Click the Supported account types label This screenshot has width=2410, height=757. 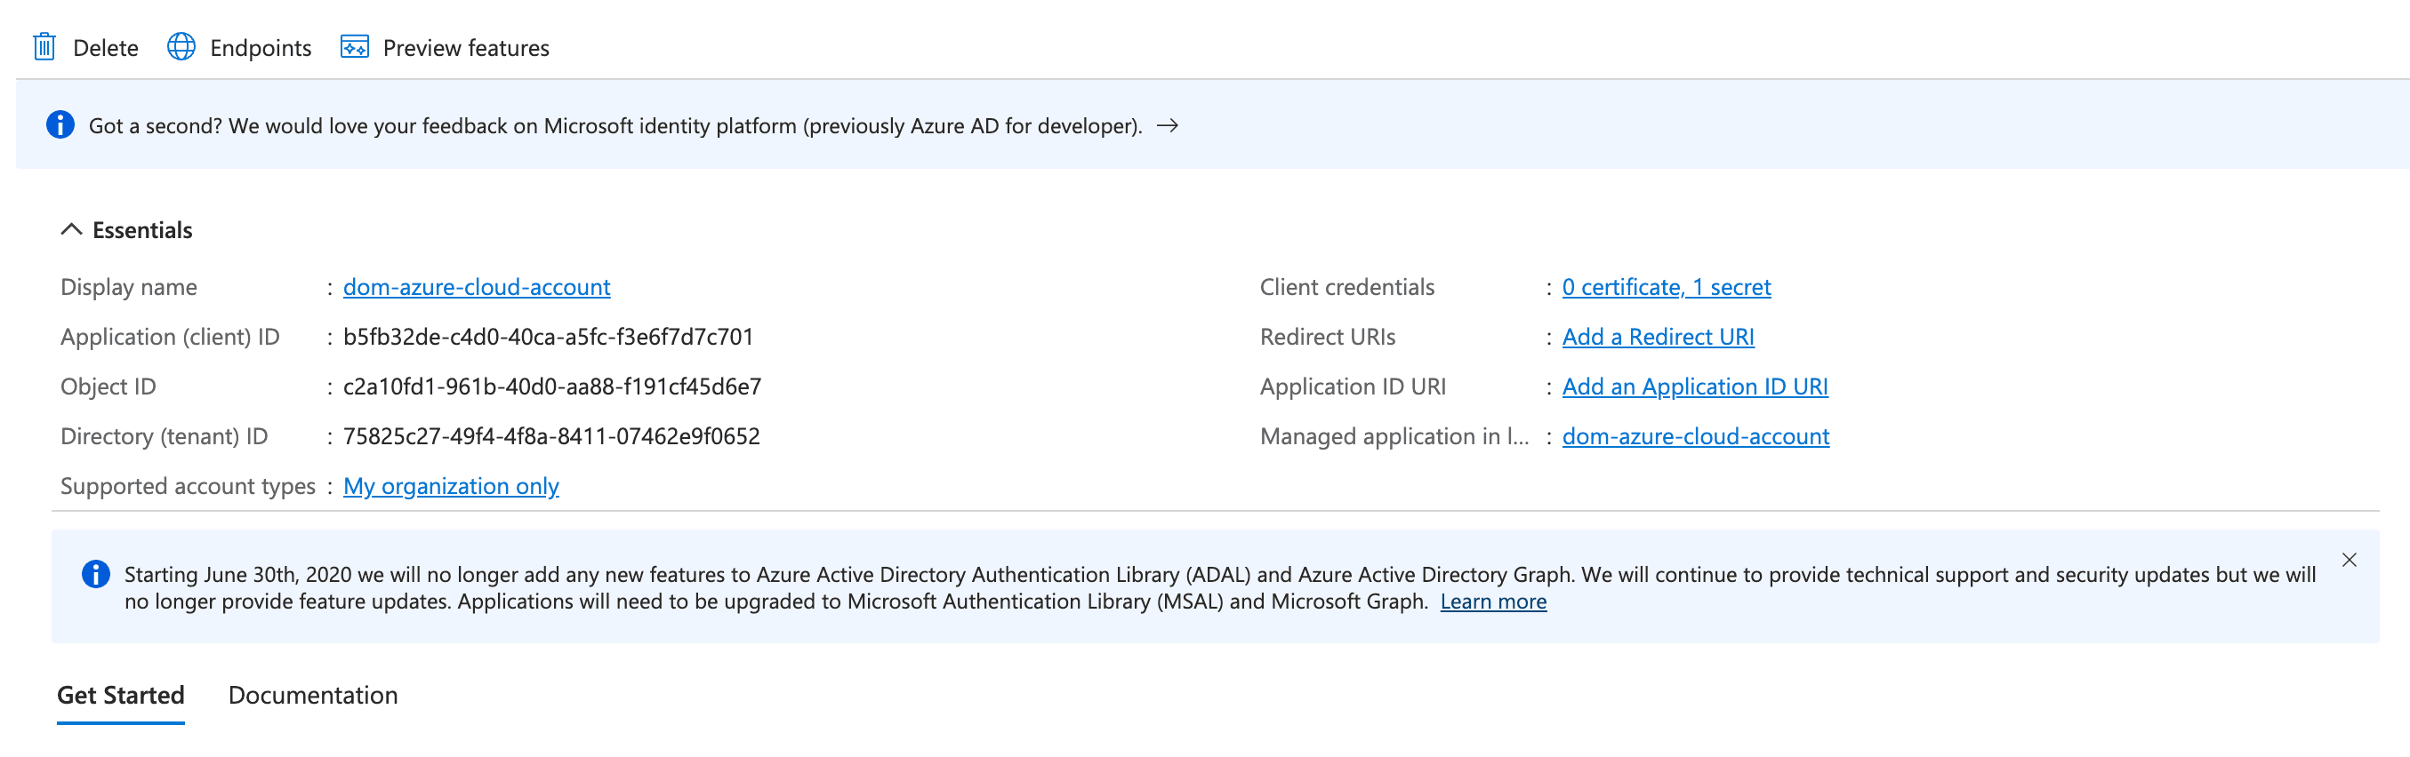pos(187,486)
